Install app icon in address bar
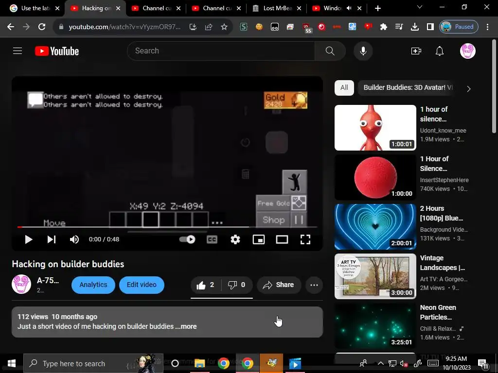This screenshot has width=498, height=373. point(193,27)
